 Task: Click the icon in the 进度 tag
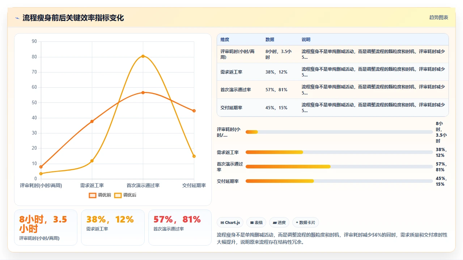(x=275, y=223)
